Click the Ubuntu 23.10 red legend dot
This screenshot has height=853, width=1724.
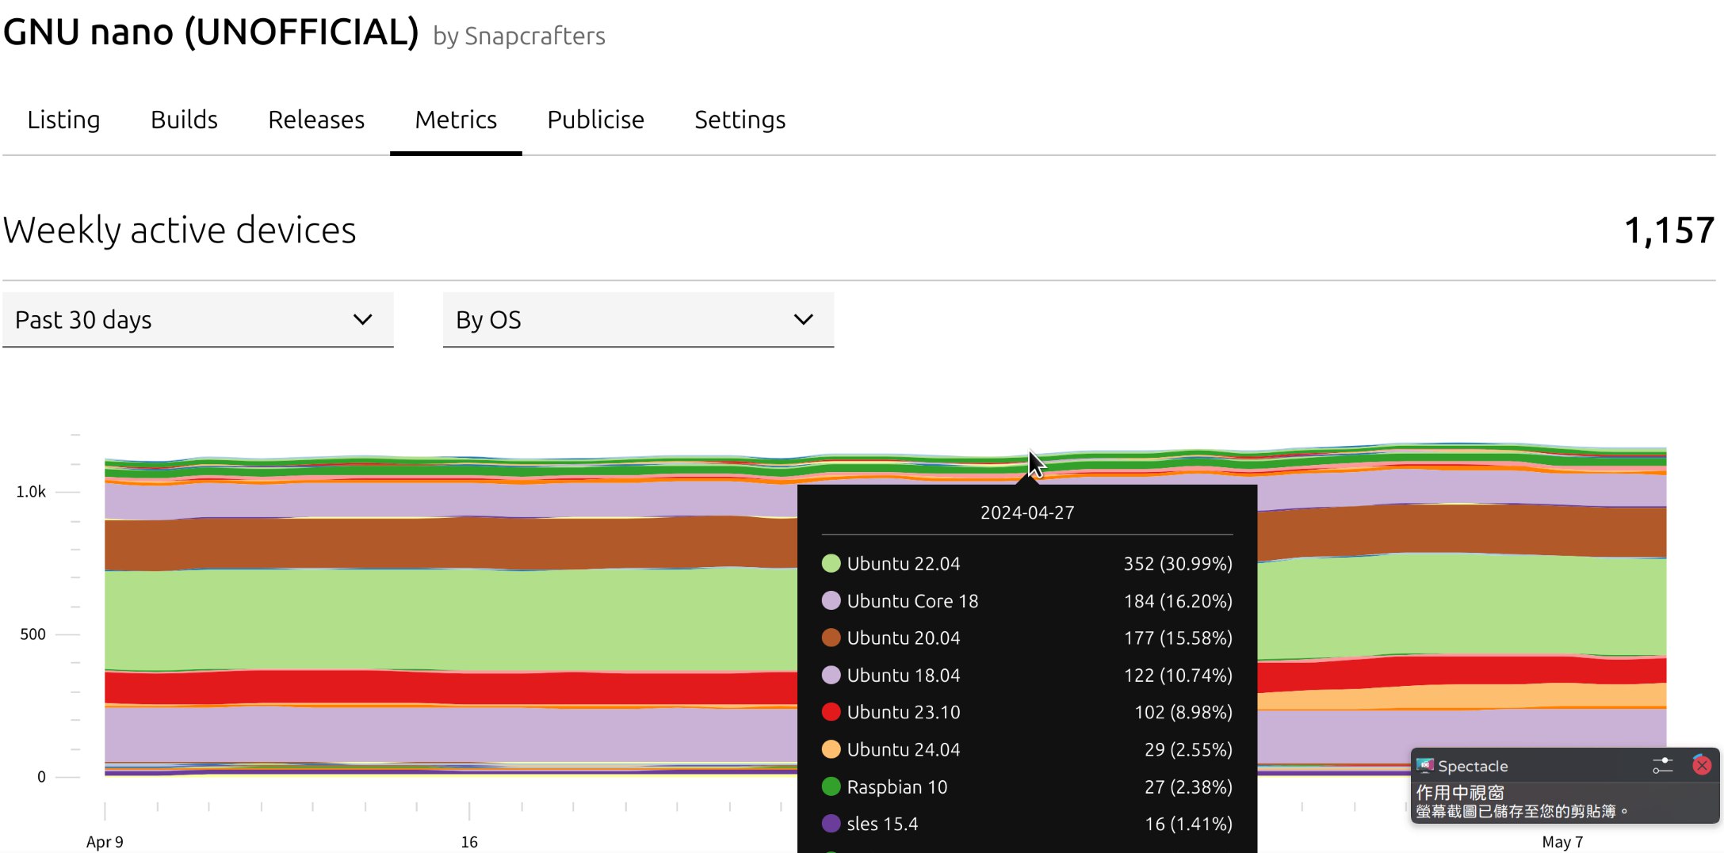pos(831,712)
